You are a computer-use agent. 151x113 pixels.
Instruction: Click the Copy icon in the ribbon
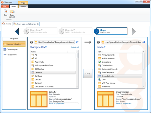pos(6,13)
